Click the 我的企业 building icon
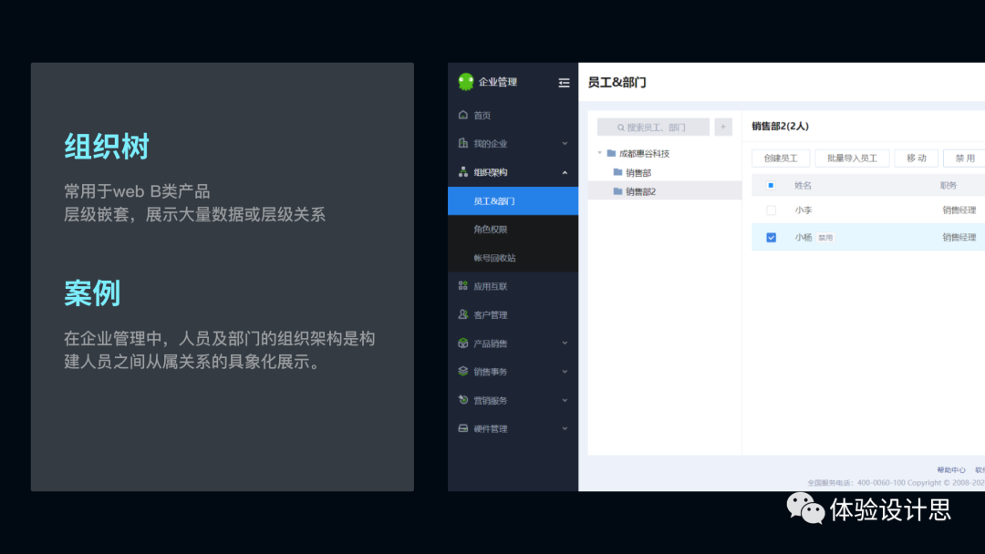 463,143
